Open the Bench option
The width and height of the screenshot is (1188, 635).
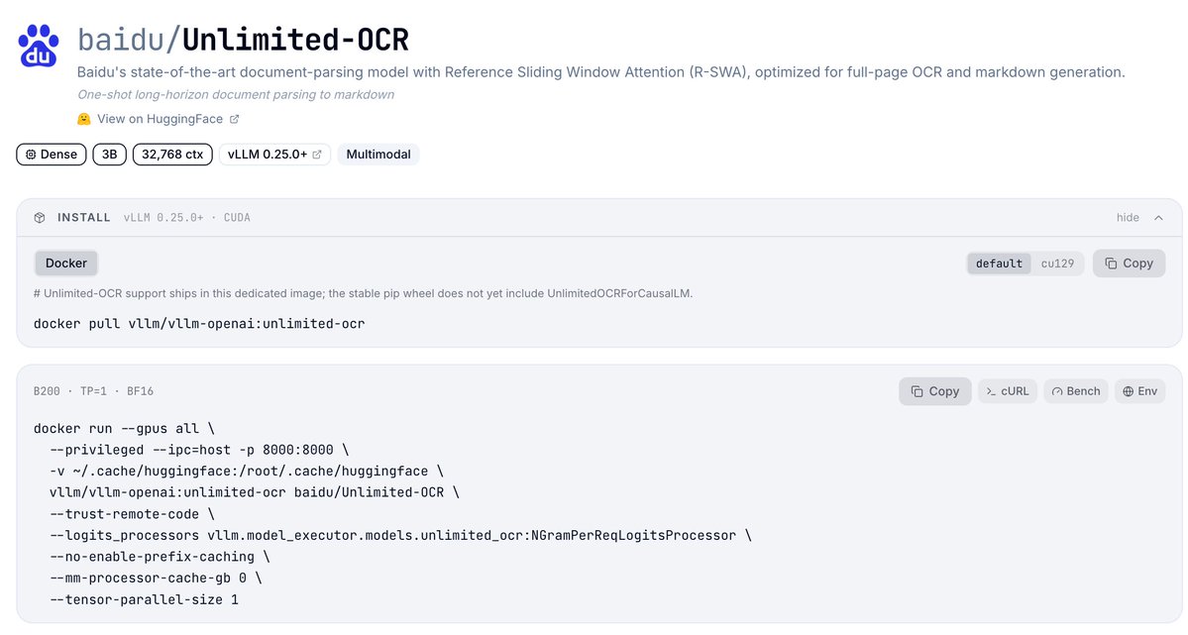tap(1076, 391)
